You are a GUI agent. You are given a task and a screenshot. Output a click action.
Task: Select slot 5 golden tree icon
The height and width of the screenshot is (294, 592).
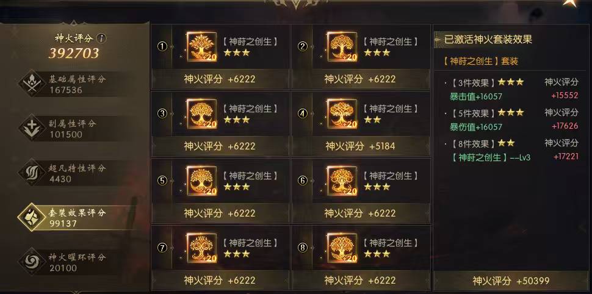[202, 181]
